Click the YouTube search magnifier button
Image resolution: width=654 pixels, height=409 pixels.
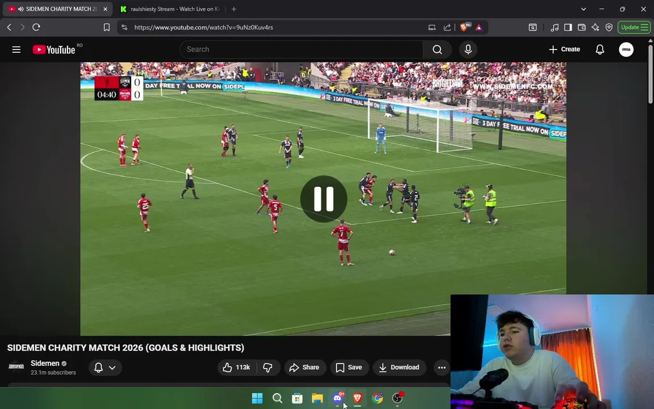point(437,49)
